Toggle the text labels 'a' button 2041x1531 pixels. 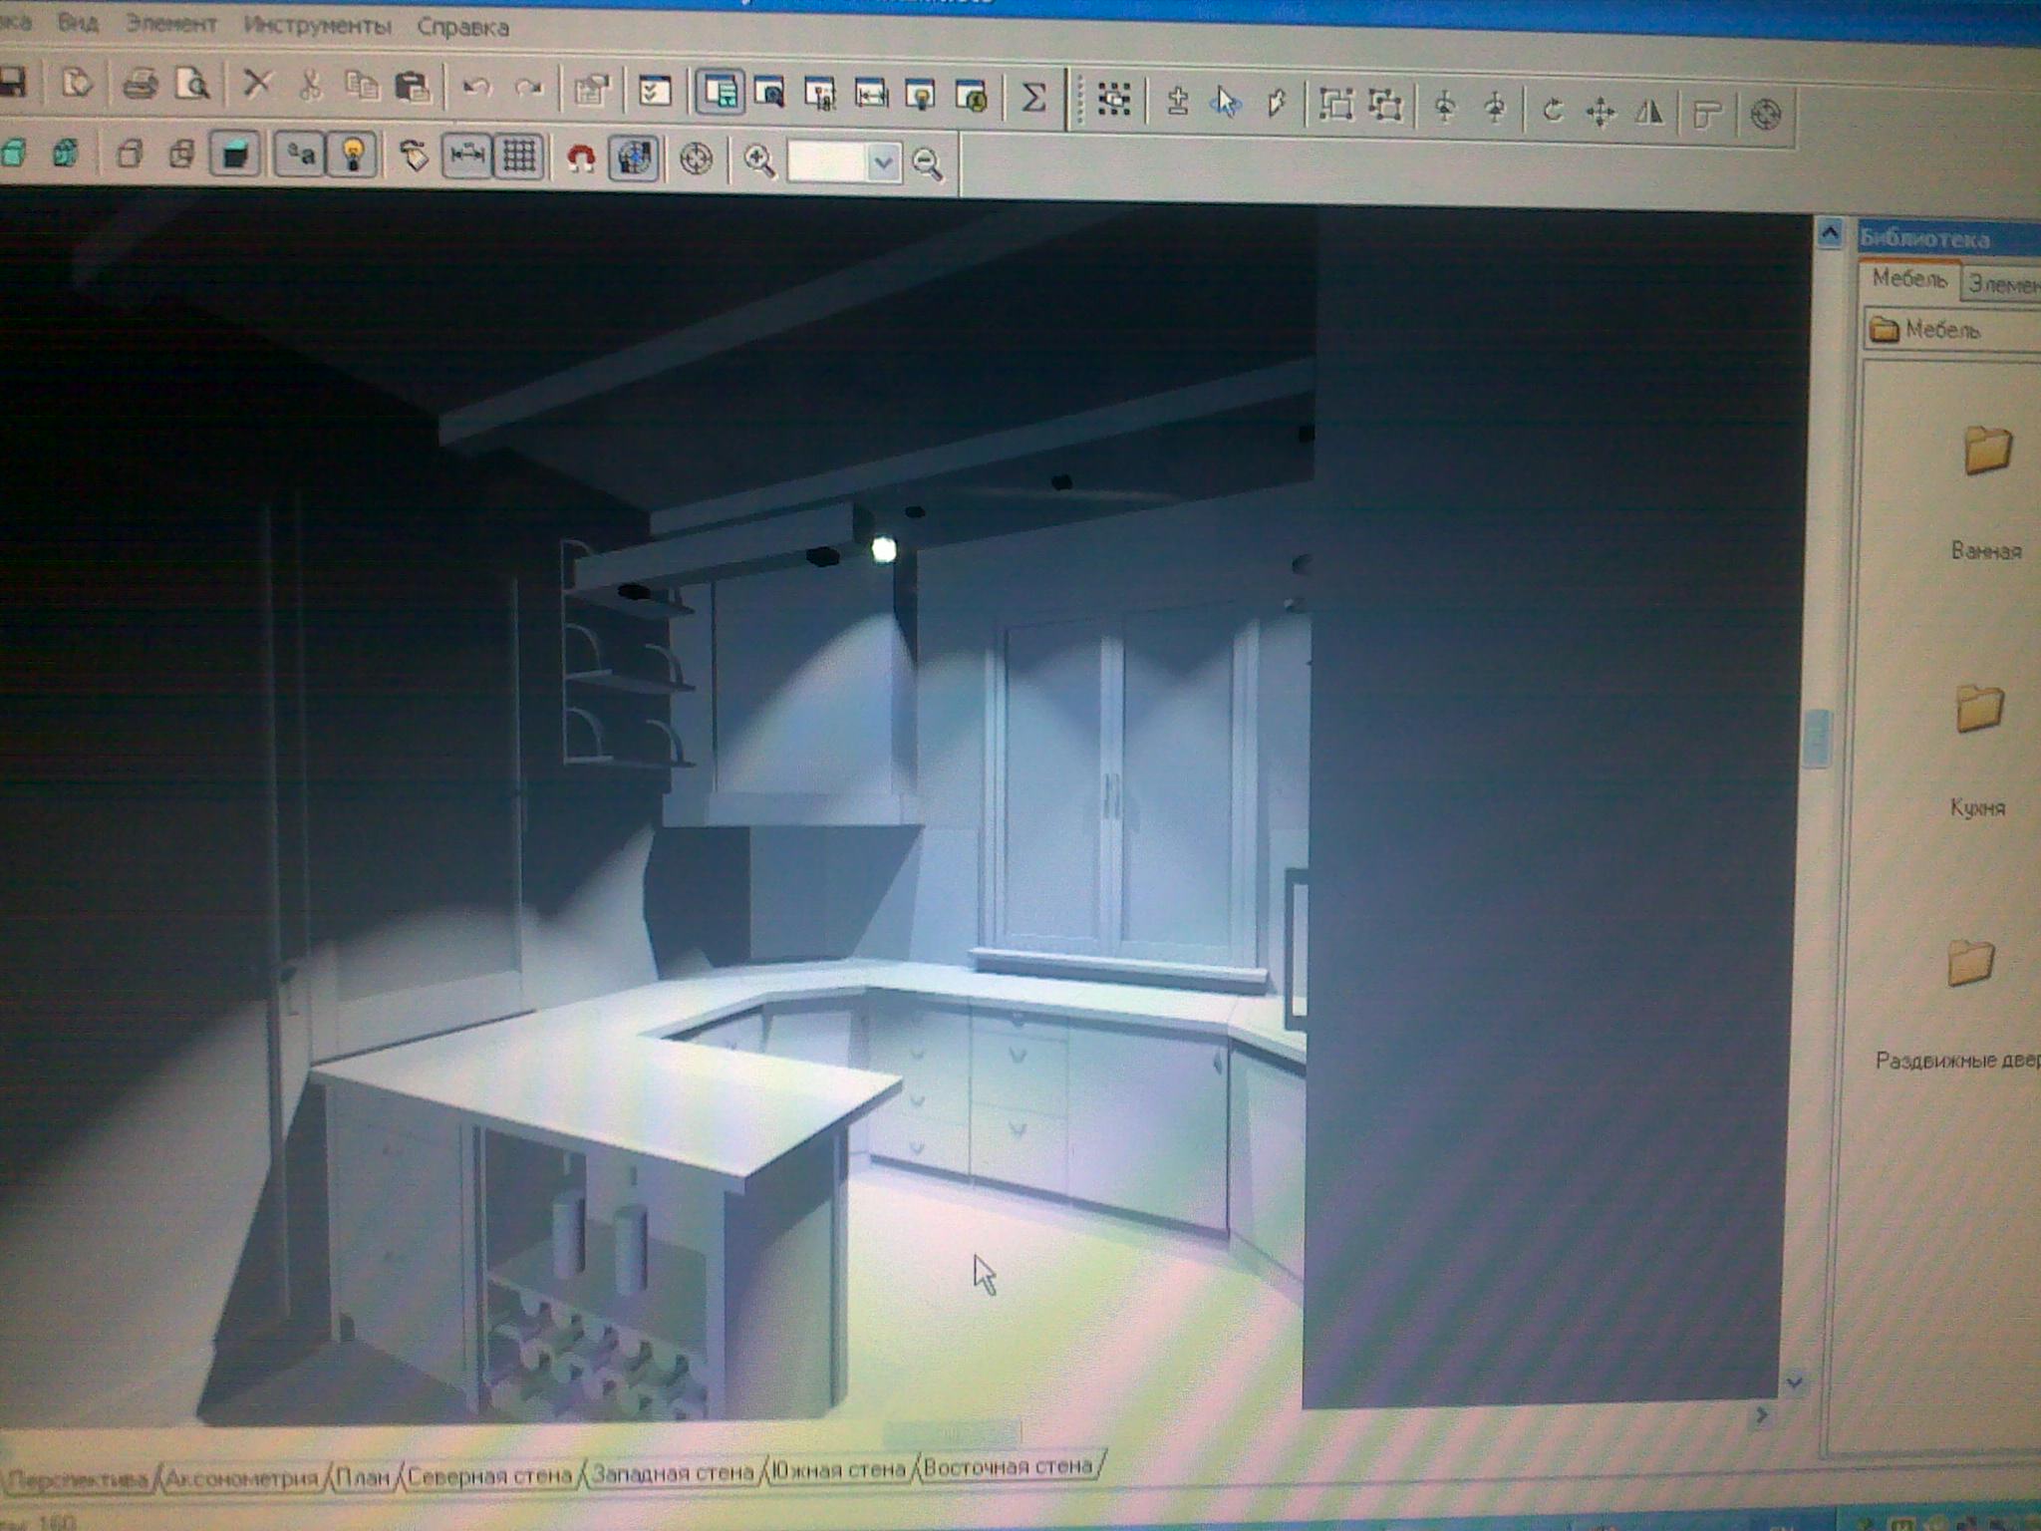click(x=300, y=155)
